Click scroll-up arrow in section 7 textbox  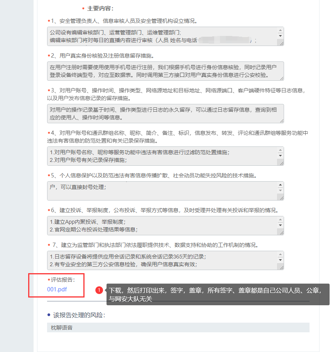[x=281, y=254]
